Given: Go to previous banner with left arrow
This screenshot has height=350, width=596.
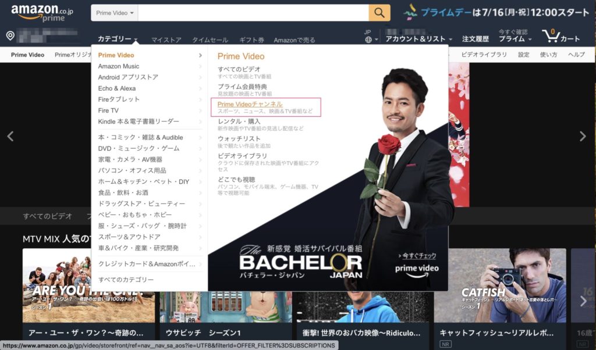Looking at the screenshot, I should 10,136.
